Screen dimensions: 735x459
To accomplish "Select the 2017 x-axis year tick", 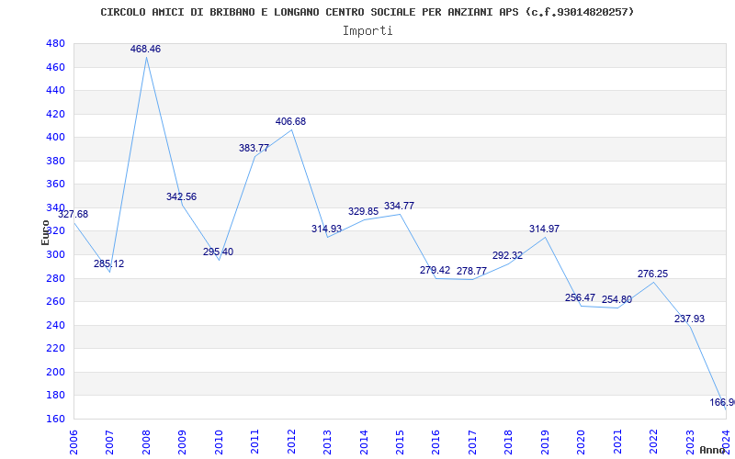I will click(472, 442).
